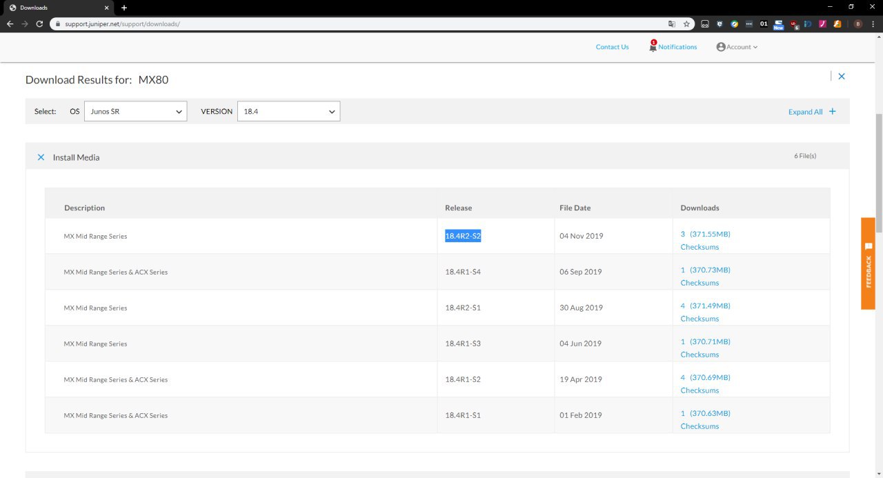Click the plus icon beside Expand All
Viewport: 883px width, 478px height.
[x=832, y=111]
